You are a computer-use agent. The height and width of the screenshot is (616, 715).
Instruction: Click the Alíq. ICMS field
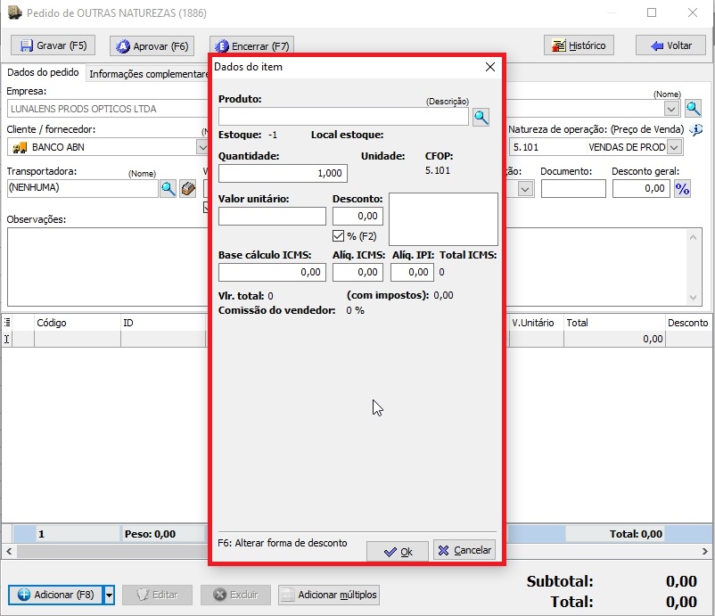tap(357, 272)
